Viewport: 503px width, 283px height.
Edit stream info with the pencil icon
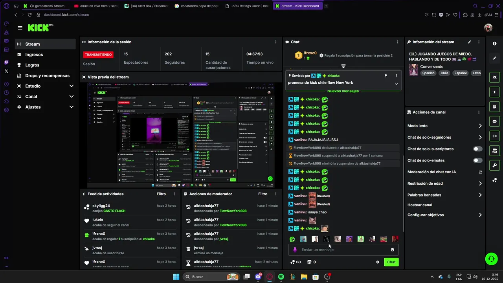click(469, 42)
